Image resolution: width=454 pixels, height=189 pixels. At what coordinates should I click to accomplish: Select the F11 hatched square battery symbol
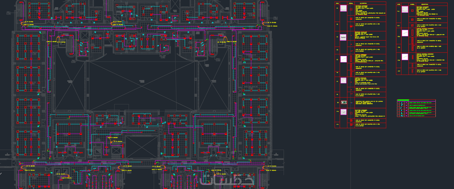click(351, 124)
